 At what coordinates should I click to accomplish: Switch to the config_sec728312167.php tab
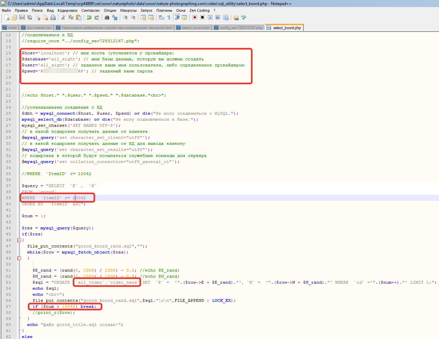238,28
